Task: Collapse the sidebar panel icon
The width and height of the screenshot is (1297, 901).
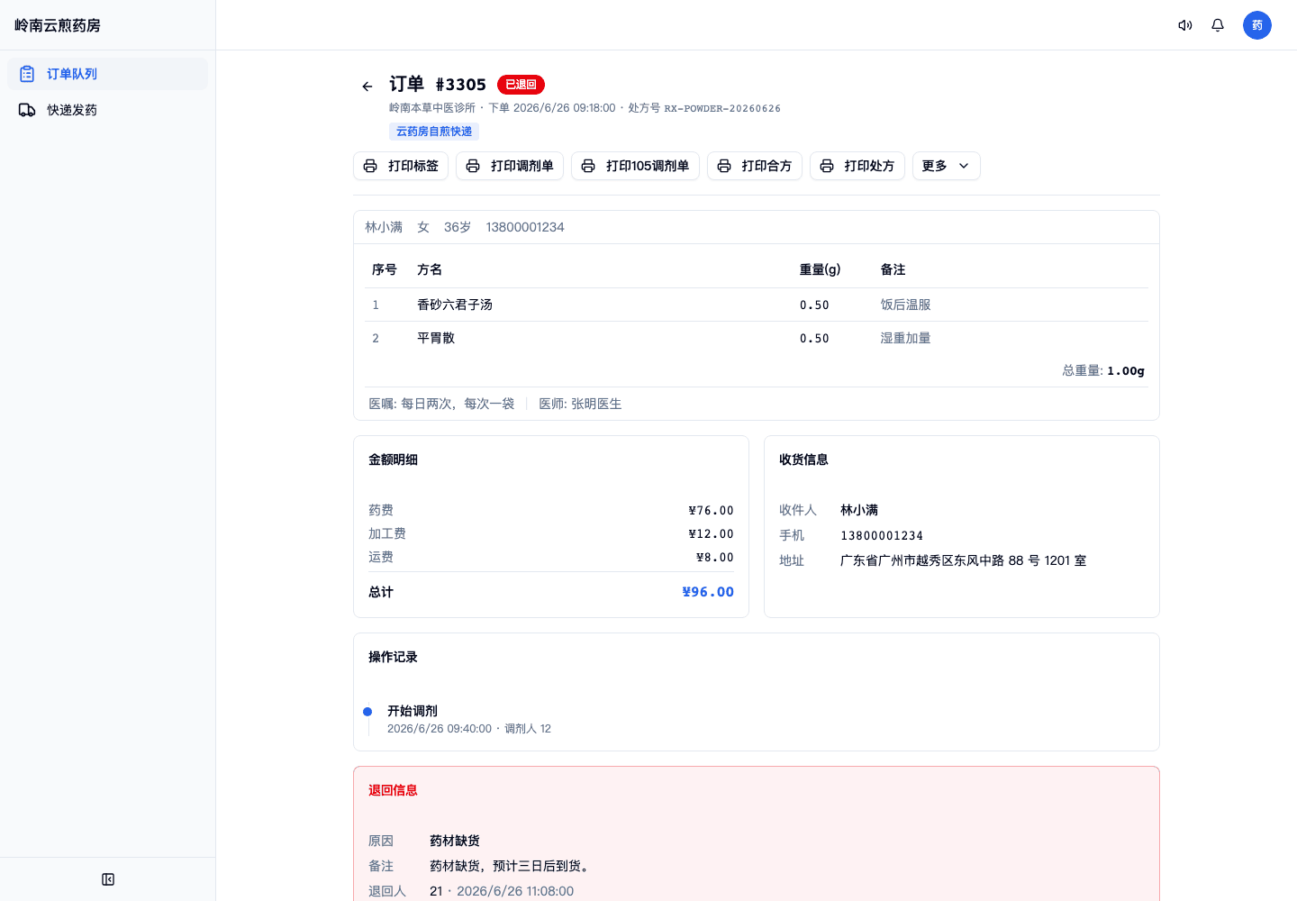Action: click(108, 879)
